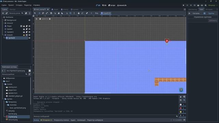Screen dimensions: 219x123
Task: Pause the running project
Action: tap(187, 5)
